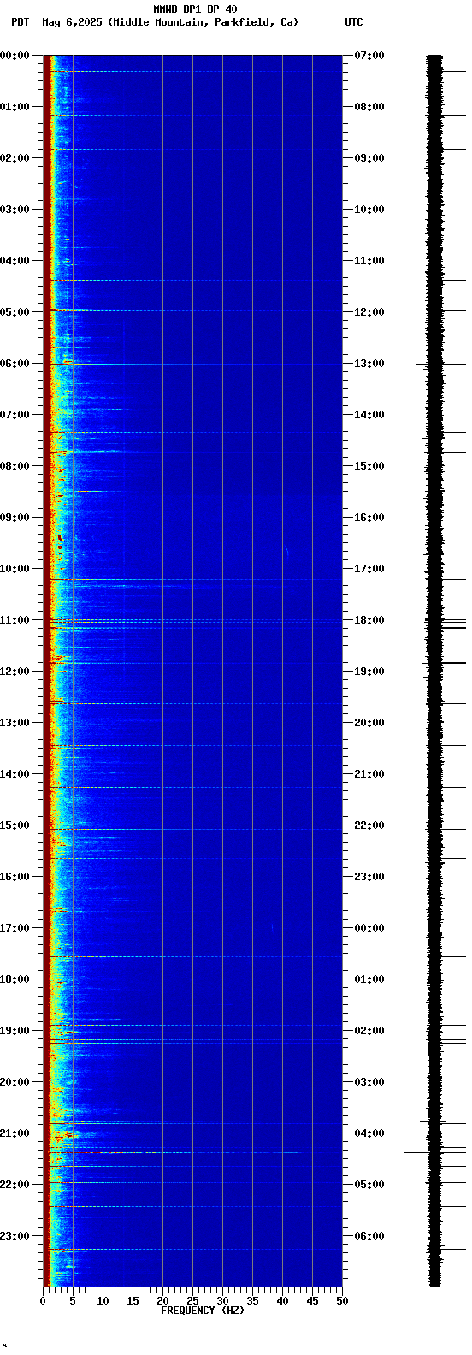Click the PDT time label '03:00'
Screen dimensions: 472x1355
[x=15, y=210]
